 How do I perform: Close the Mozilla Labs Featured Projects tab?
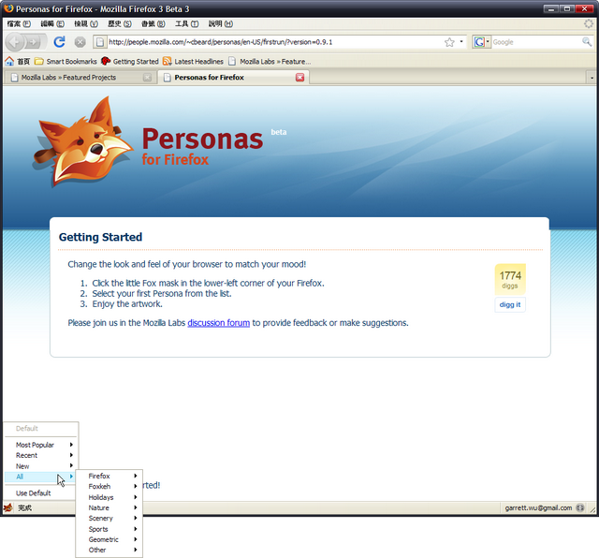[x=147, y=78]
